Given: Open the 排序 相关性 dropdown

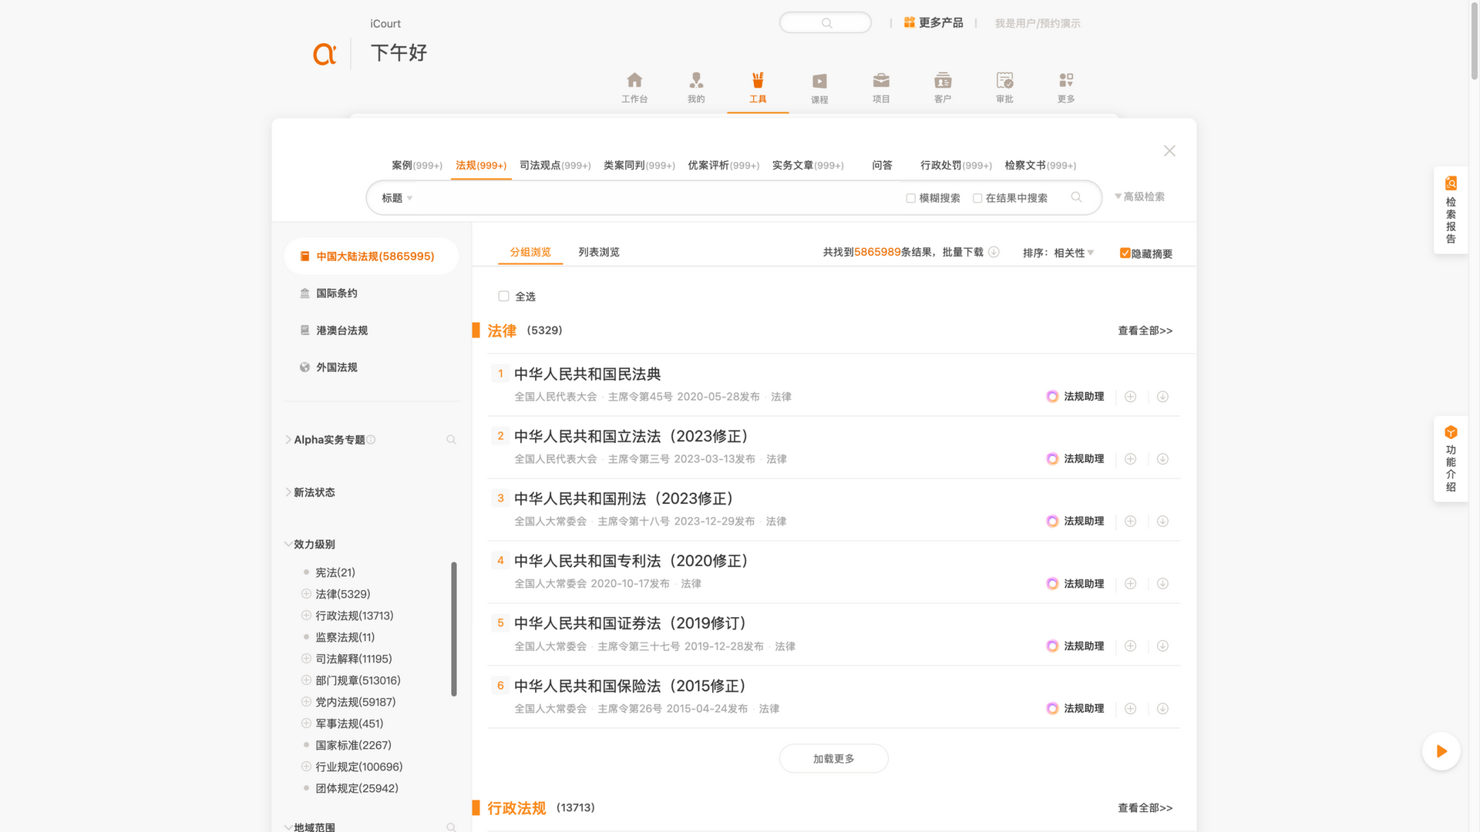Looking at the screenshot, I should 1074,253.
